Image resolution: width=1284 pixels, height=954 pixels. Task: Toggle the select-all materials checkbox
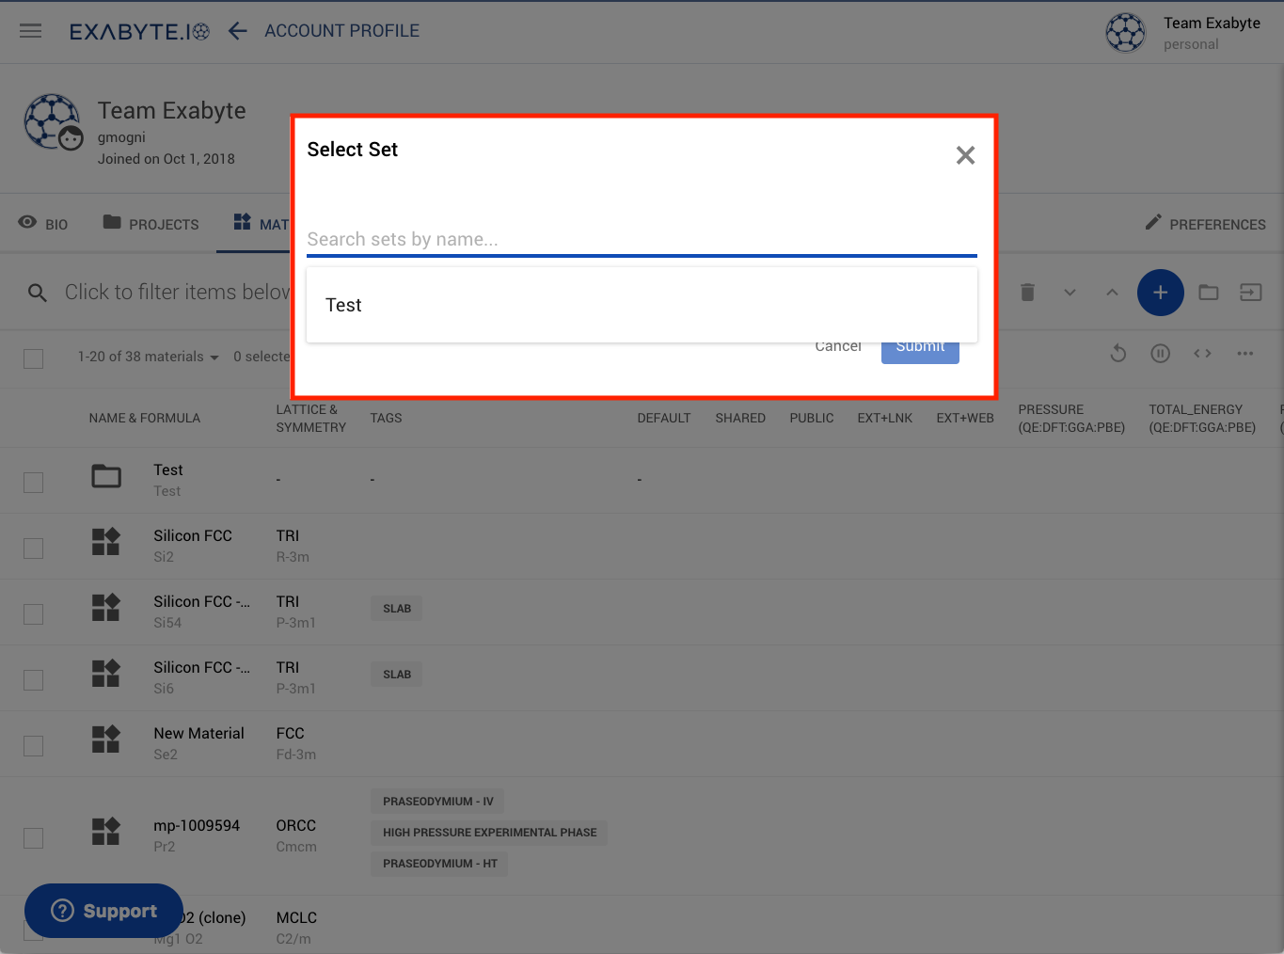pyautogui.click(x=34, y=358)
